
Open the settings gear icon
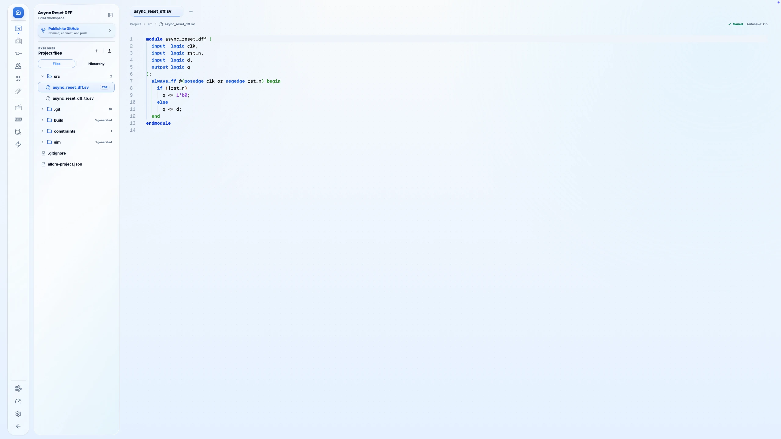[x=18, y=414]
